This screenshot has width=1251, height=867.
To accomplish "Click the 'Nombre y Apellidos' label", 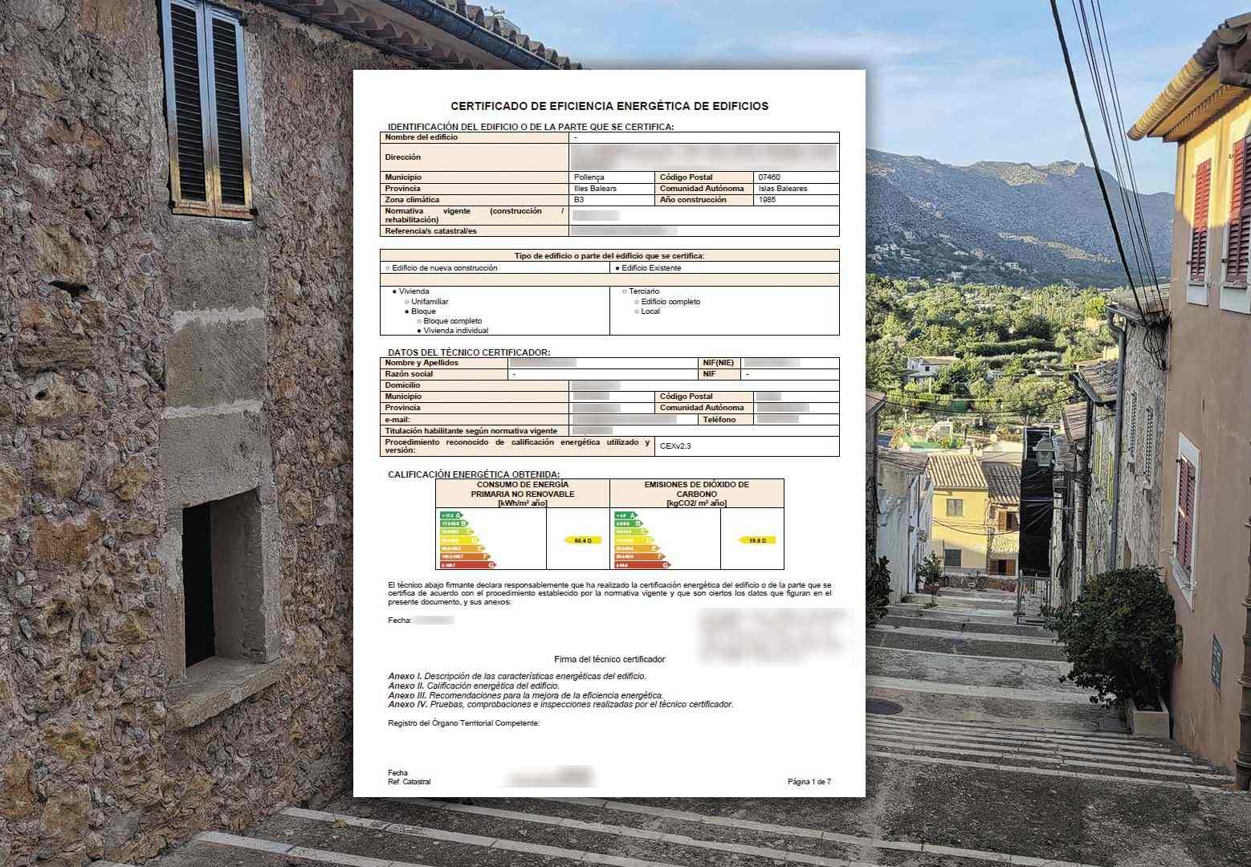I will tap(422, 363).
